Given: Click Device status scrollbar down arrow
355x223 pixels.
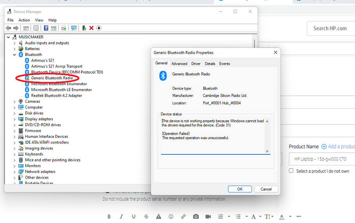Looking at the screenshot, I should (267, 152).
